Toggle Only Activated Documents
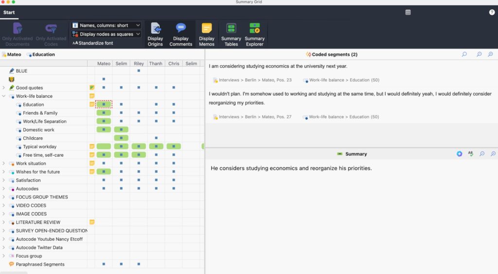The image size is (498, 274). click(18, 35)
